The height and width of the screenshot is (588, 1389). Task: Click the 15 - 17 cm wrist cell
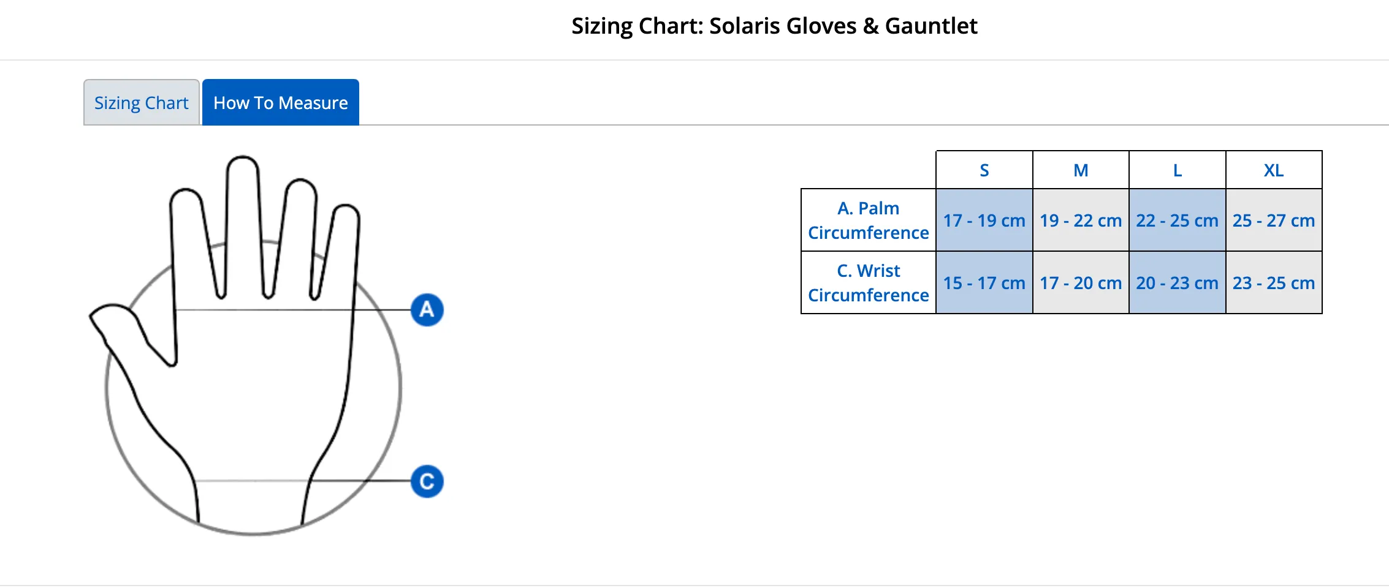(984, 282)
